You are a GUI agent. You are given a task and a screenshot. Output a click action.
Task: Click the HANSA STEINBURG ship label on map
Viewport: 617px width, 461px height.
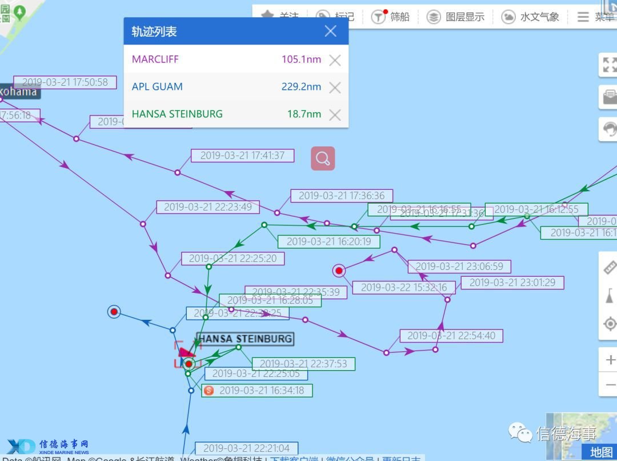[x=245, y=339]
